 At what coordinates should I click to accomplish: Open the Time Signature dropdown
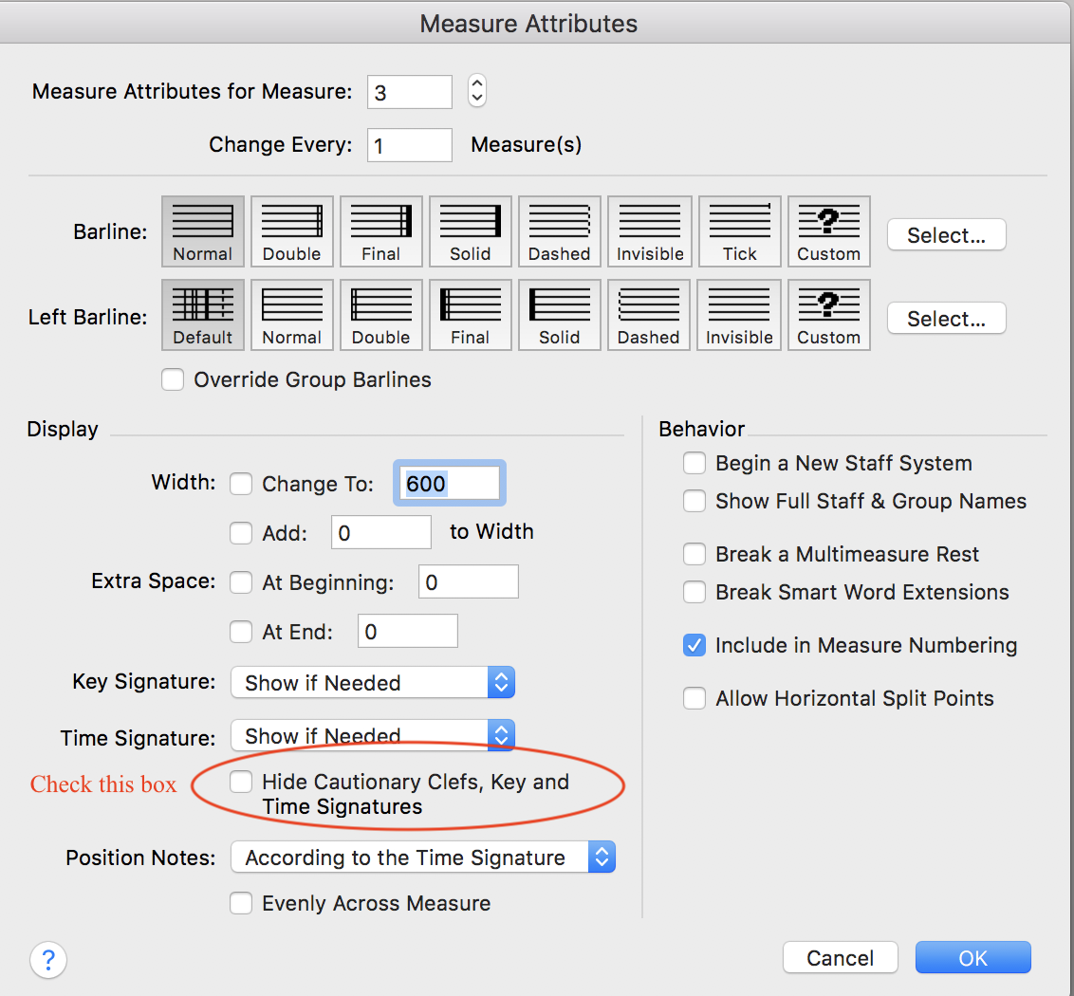pyautogui.click(x=373, y=736)
